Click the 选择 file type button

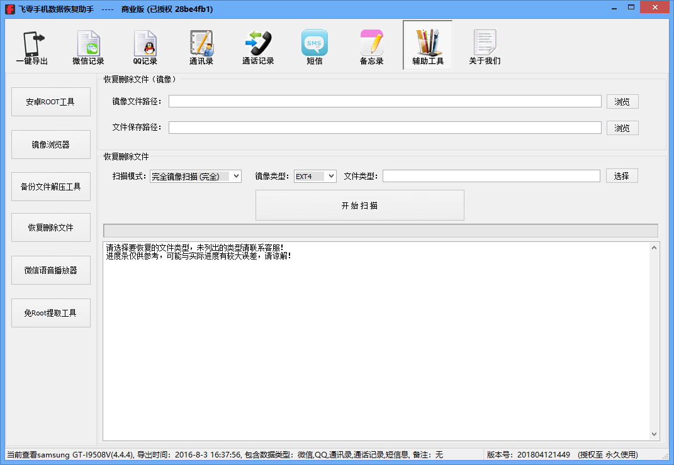point(622,176)
